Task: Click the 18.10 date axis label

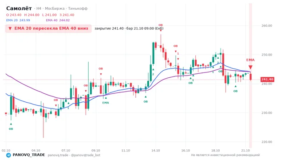Action: [x=216, y=150]
